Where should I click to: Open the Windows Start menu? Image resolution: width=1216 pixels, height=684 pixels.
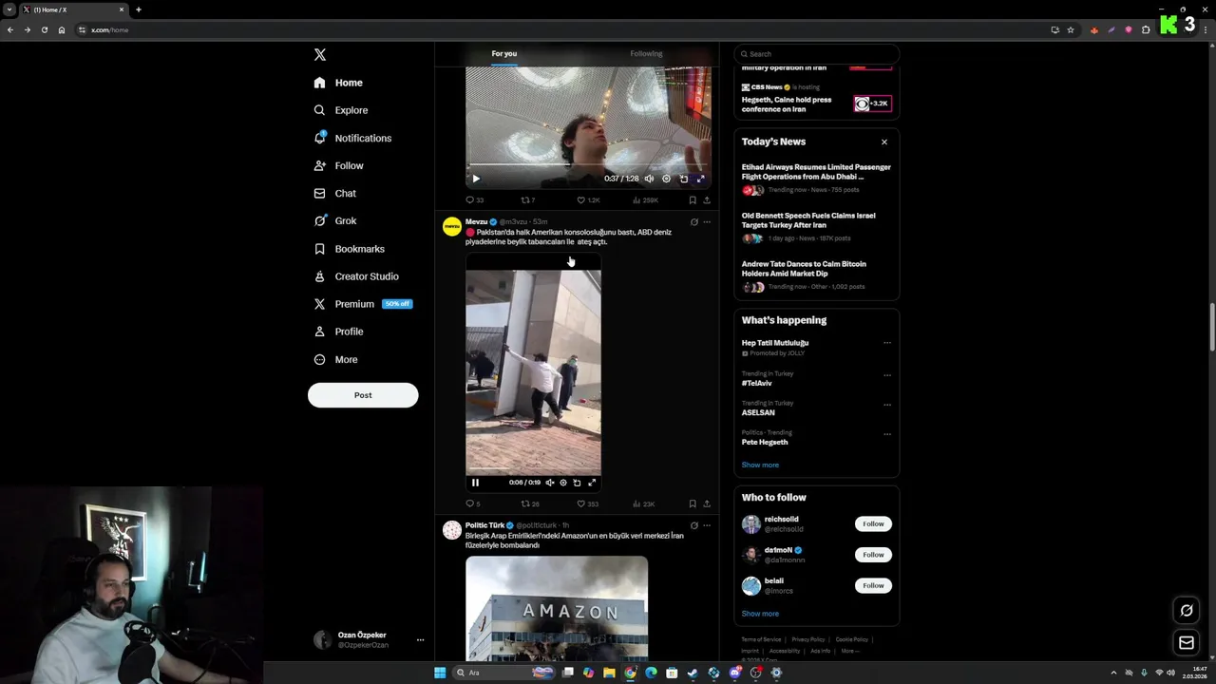tap(440, 673)
